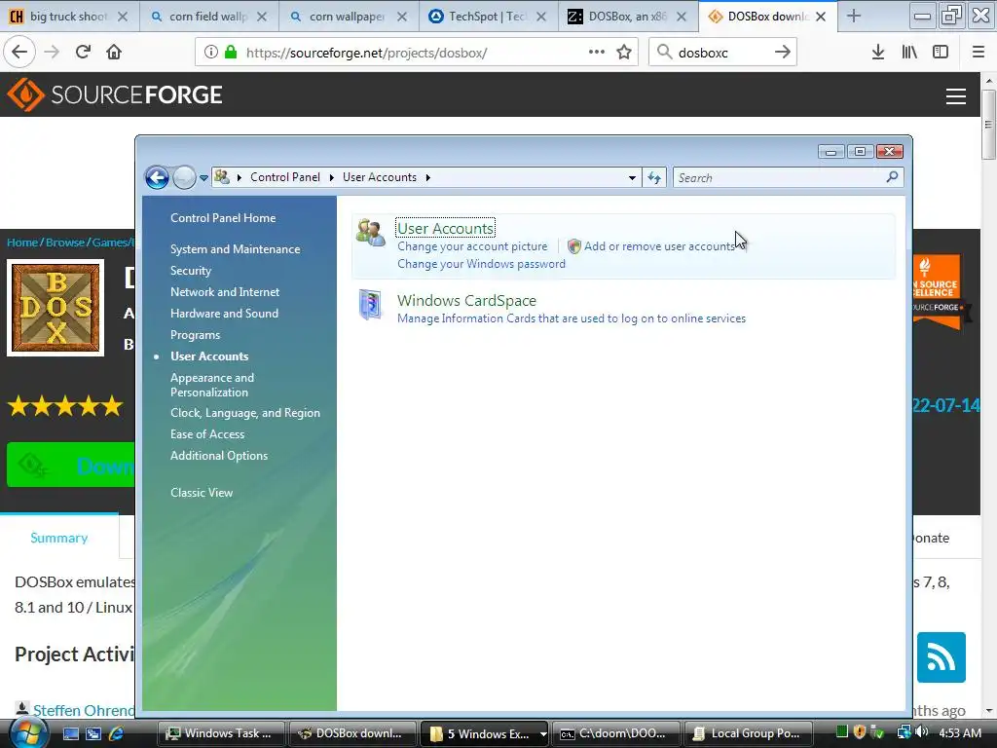997x748 pixels.
Task: Click the User Accounts icon in address bar
Action: coord(222,177)
